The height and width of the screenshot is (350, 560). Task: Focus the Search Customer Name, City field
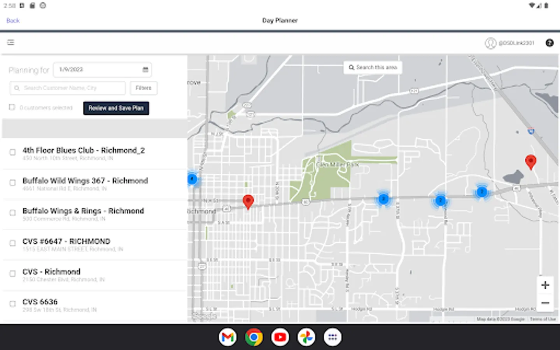click(x=68, y=88)
